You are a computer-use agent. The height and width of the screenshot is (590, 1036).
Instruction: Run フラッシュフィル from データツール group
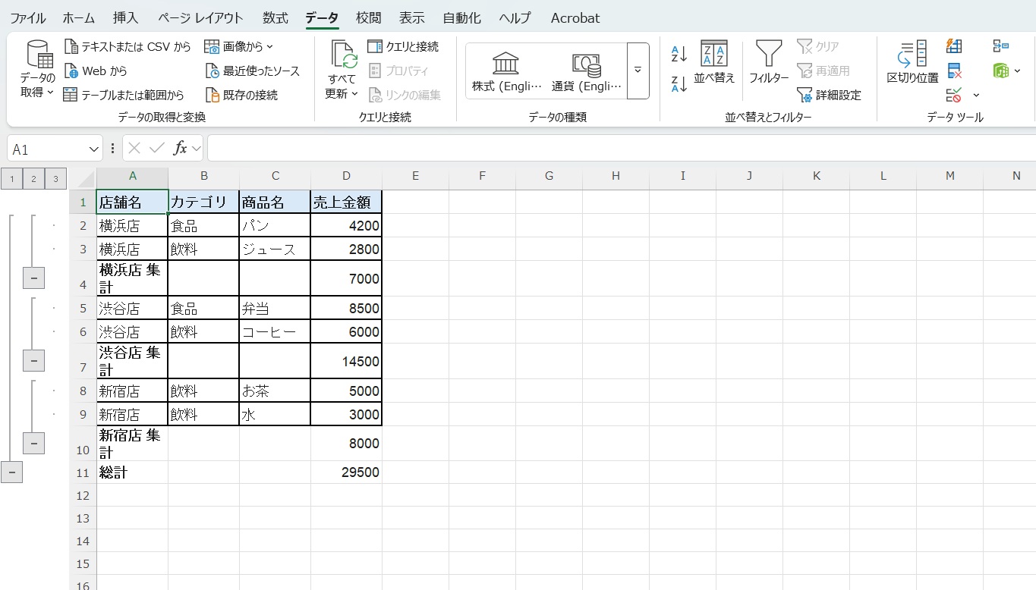[x=954, y=46]
